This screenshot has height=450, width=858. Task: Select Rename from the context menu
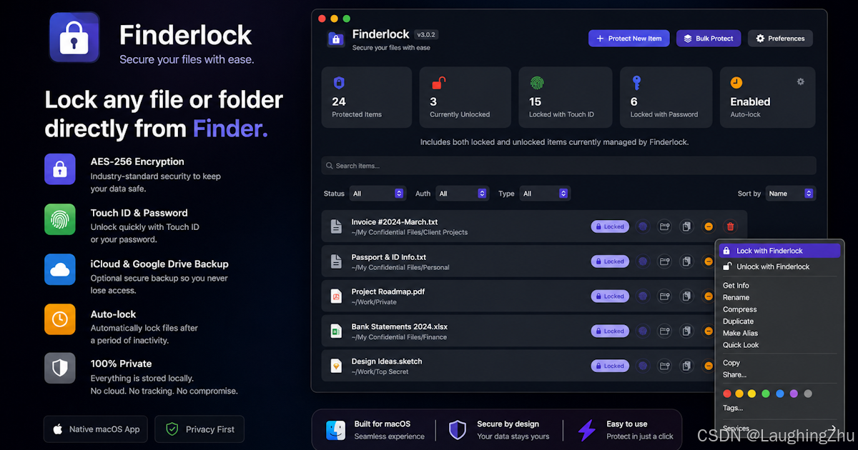(736, 297)
